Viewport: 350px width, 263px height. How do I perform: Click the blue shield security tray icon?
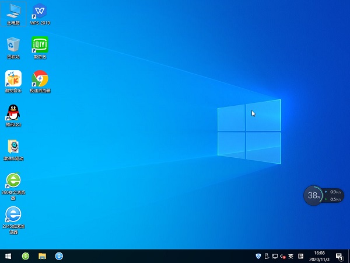click(258, 256)
